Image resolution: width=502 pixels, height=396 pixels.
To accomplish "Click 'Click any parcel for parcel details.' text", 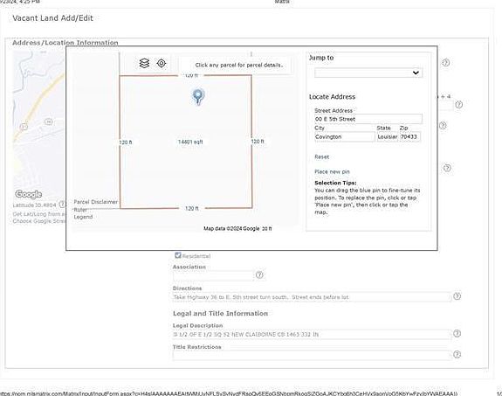I will point(239,65).
